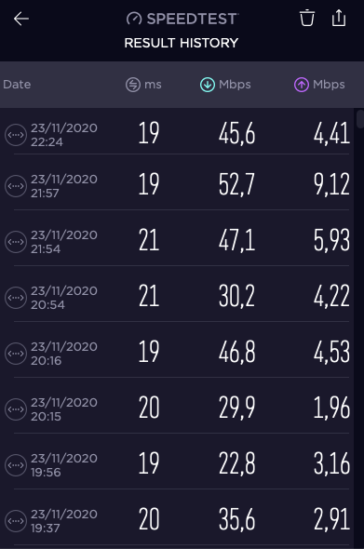364x549 pixels.
Task: Open the share/export icon
Action: pos(339,19)
